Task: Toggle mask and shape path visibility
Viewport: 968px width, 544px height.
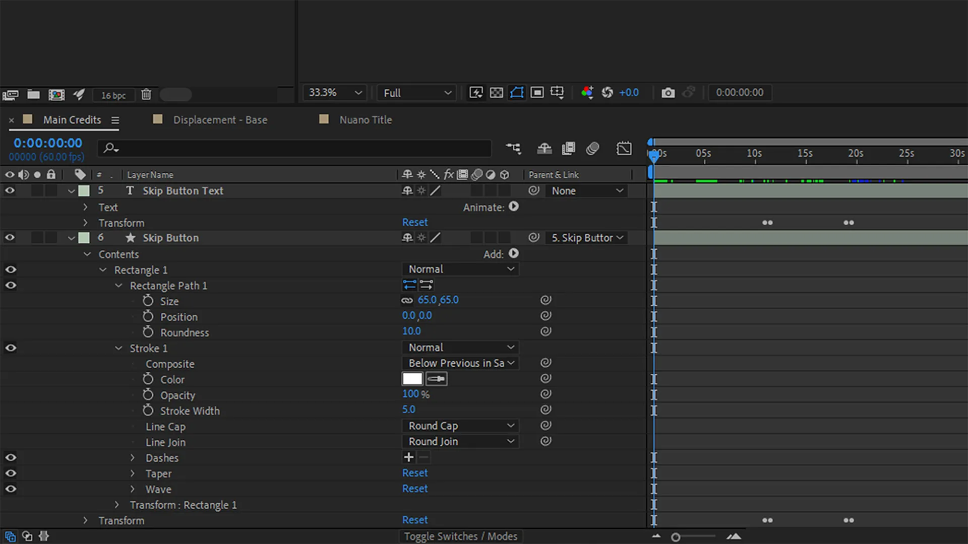Action: click(517, 92)
